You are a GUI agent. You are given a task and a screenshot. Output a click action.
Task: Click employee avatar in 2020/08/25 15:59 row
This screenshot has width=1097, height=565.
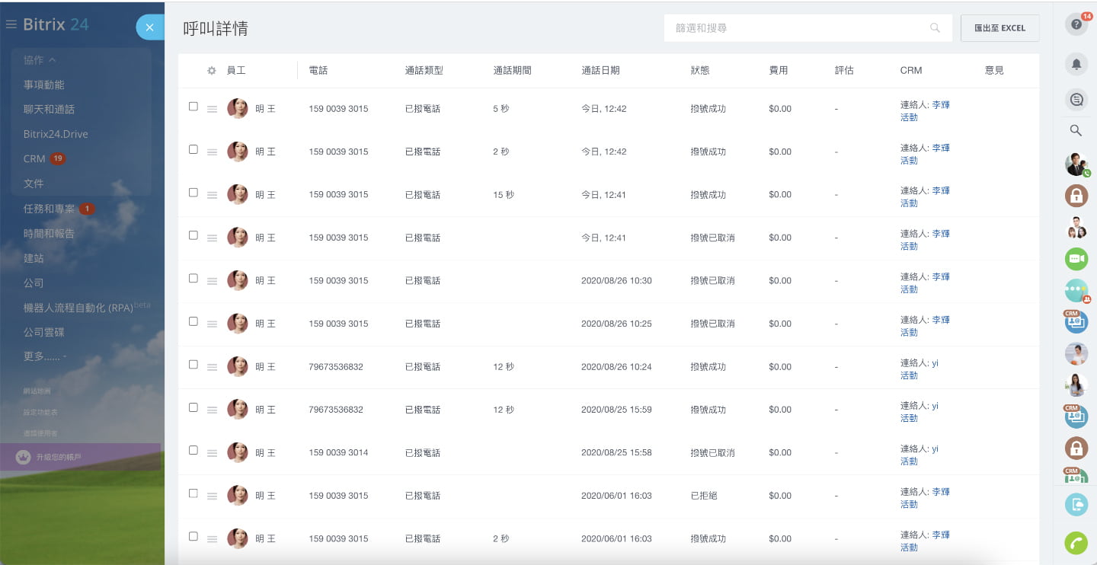(238, 410)
